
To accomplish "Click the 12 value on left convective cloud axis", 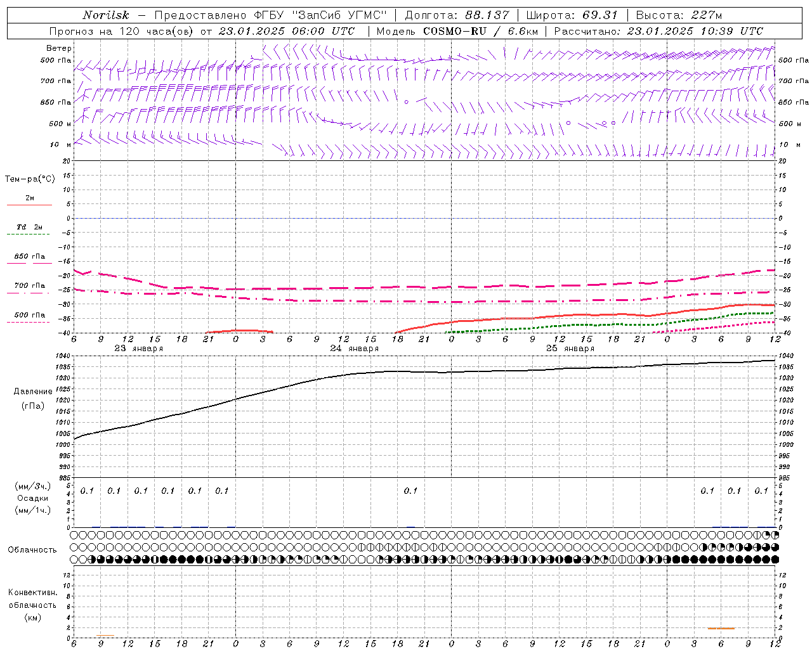I will [67, 575].
